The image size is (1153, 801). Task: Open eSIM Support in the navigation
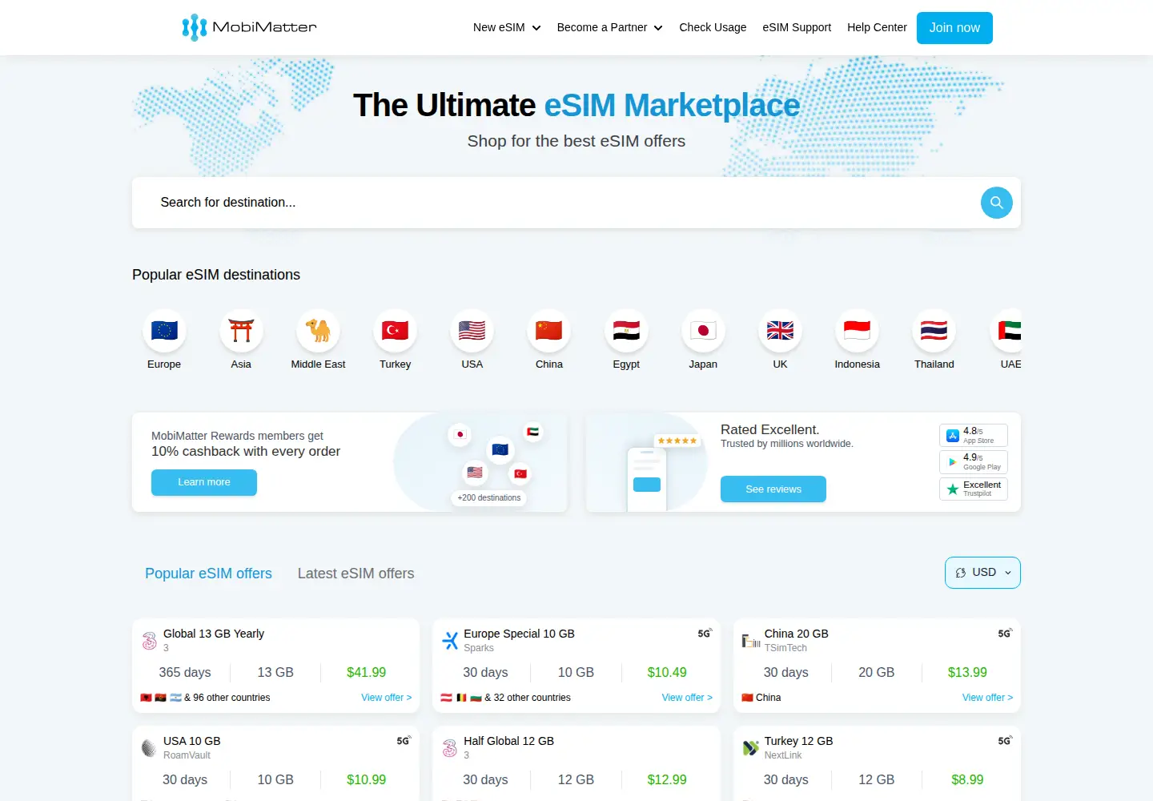(797, 27)
